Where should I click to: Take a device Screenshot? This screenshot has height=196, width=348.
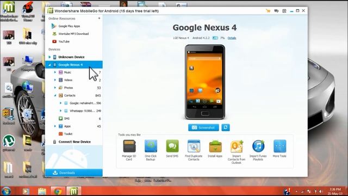coord(203,127)
